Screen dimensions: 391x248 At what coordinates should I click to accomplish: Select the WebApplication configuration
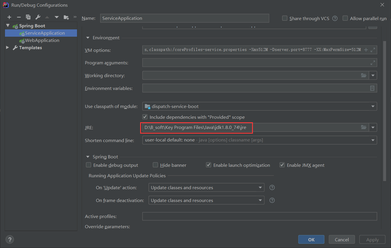[x=42, y=40]
